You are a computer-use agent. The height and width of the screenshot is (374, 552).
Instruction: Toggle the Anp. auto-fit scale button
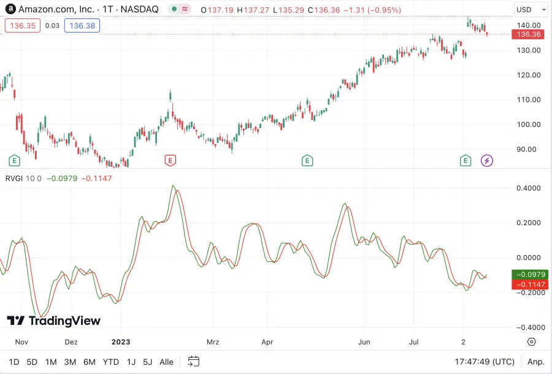tap(535, 362)
